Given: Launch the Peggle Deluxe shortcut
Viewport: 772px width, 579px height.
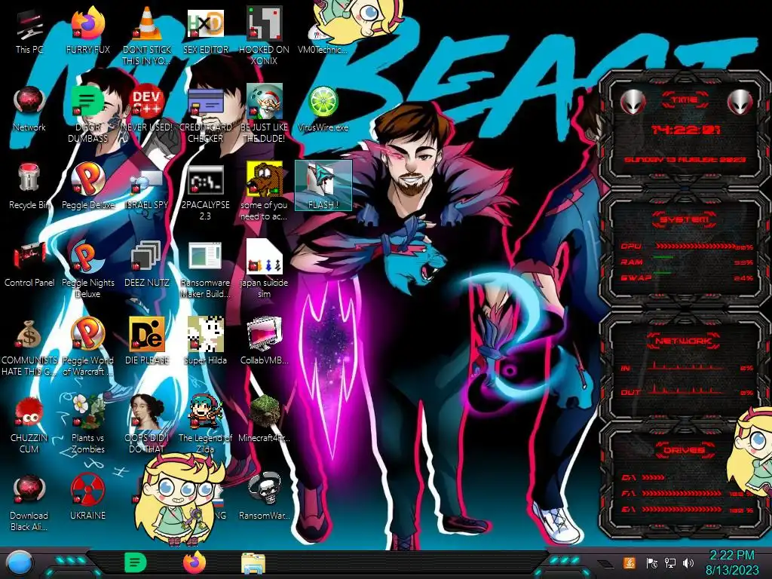Looking at the screenshot, I should tap(87, 186).
